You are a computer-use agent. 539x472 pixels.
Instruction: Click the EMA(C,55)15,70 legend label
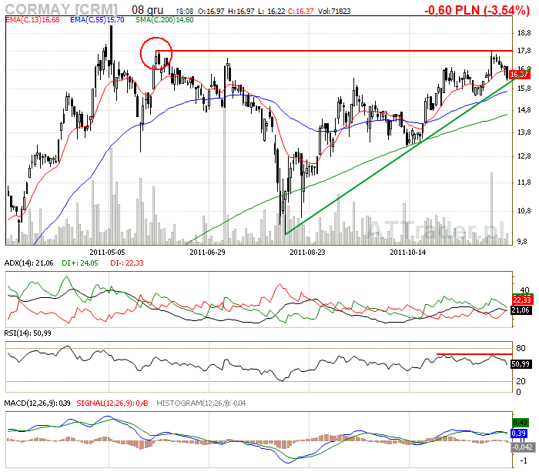tap(97, 20)
